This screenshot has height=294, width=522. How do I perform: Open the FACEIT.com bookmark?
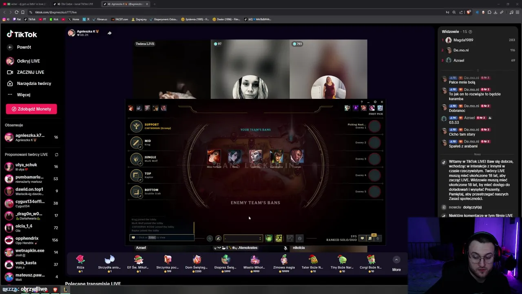[x=119, y=19]
